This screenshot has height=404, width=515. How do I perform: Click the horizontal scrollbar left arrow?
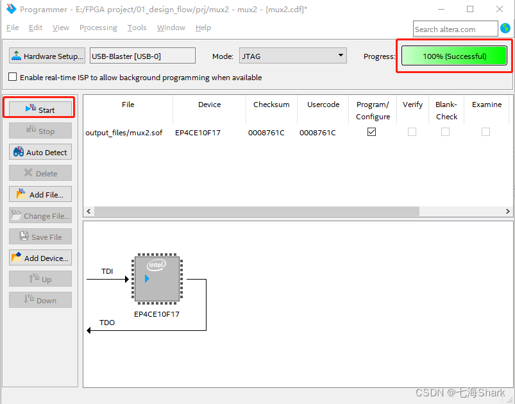tap(89, 211)
